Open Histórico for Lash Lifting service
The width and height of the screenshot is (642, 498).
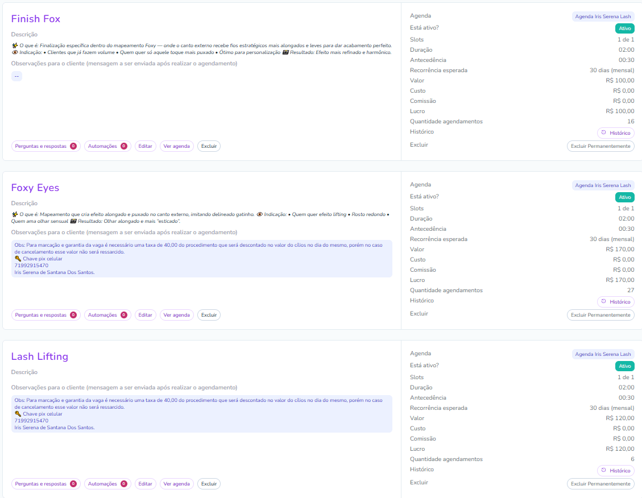click(616, 471)
